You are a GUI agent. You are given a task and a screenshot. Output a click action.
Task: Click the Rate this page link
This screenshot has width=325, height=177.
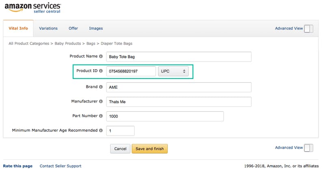click(17, 166)
